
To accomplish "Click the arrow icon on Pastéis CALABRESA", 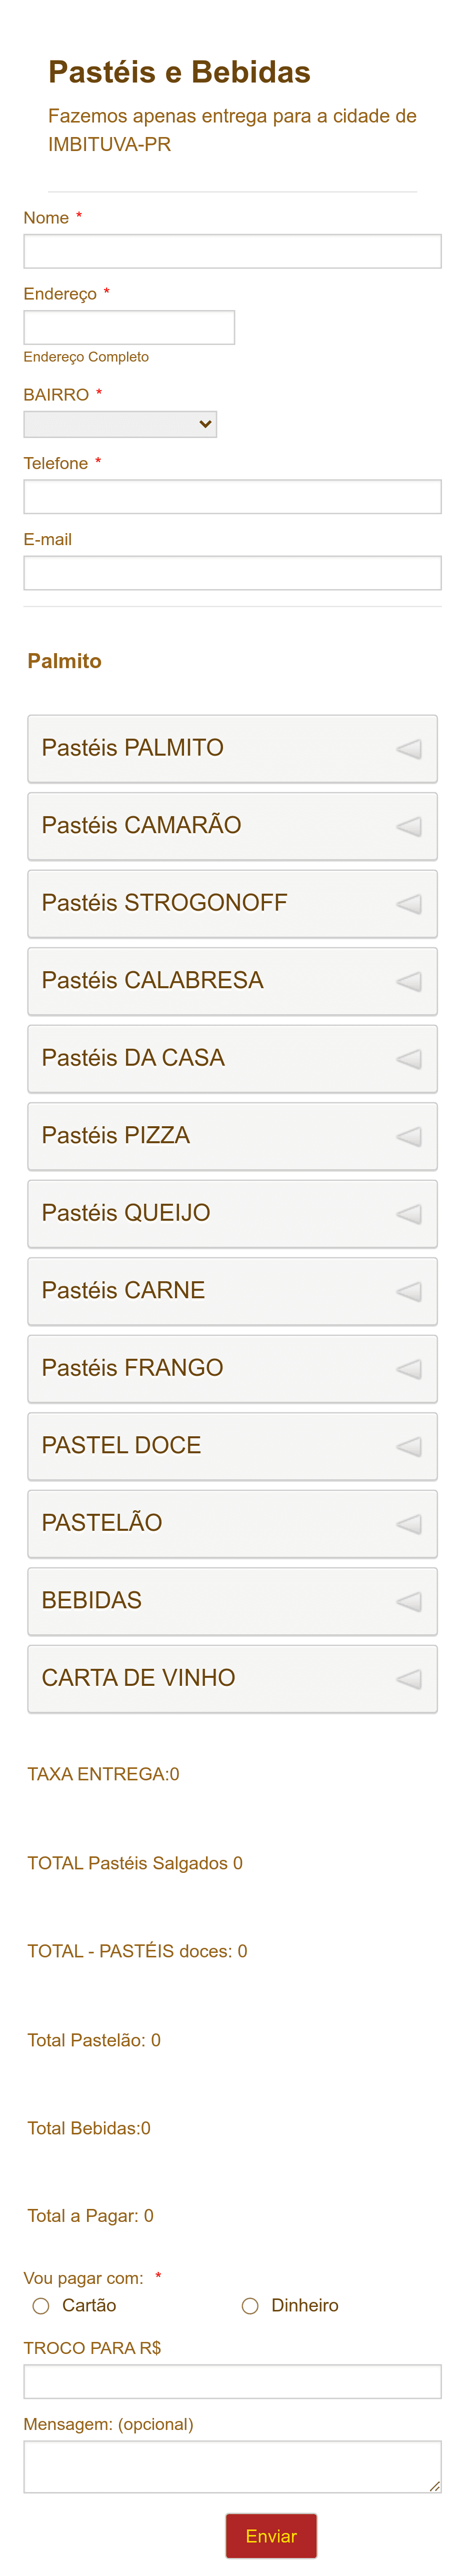I will pyautogui.click(x=408, y=981).
